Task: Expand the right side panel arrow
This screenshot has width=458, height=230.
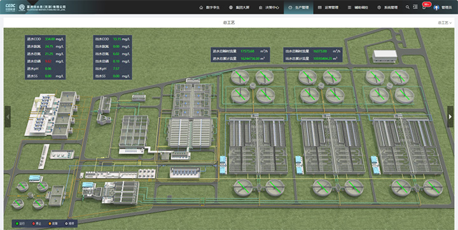Action: coord(450,117)
